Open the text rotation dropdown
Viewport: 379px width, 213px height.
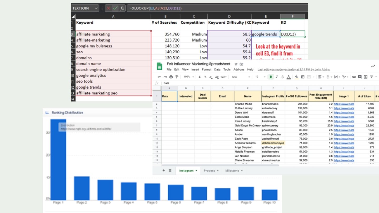pyautogui.click(x=345, y=77)
